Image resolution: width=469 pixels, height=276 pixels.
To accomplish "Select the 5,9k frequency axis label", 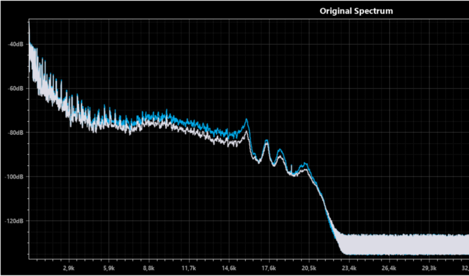I will click(x=109, y=268).
